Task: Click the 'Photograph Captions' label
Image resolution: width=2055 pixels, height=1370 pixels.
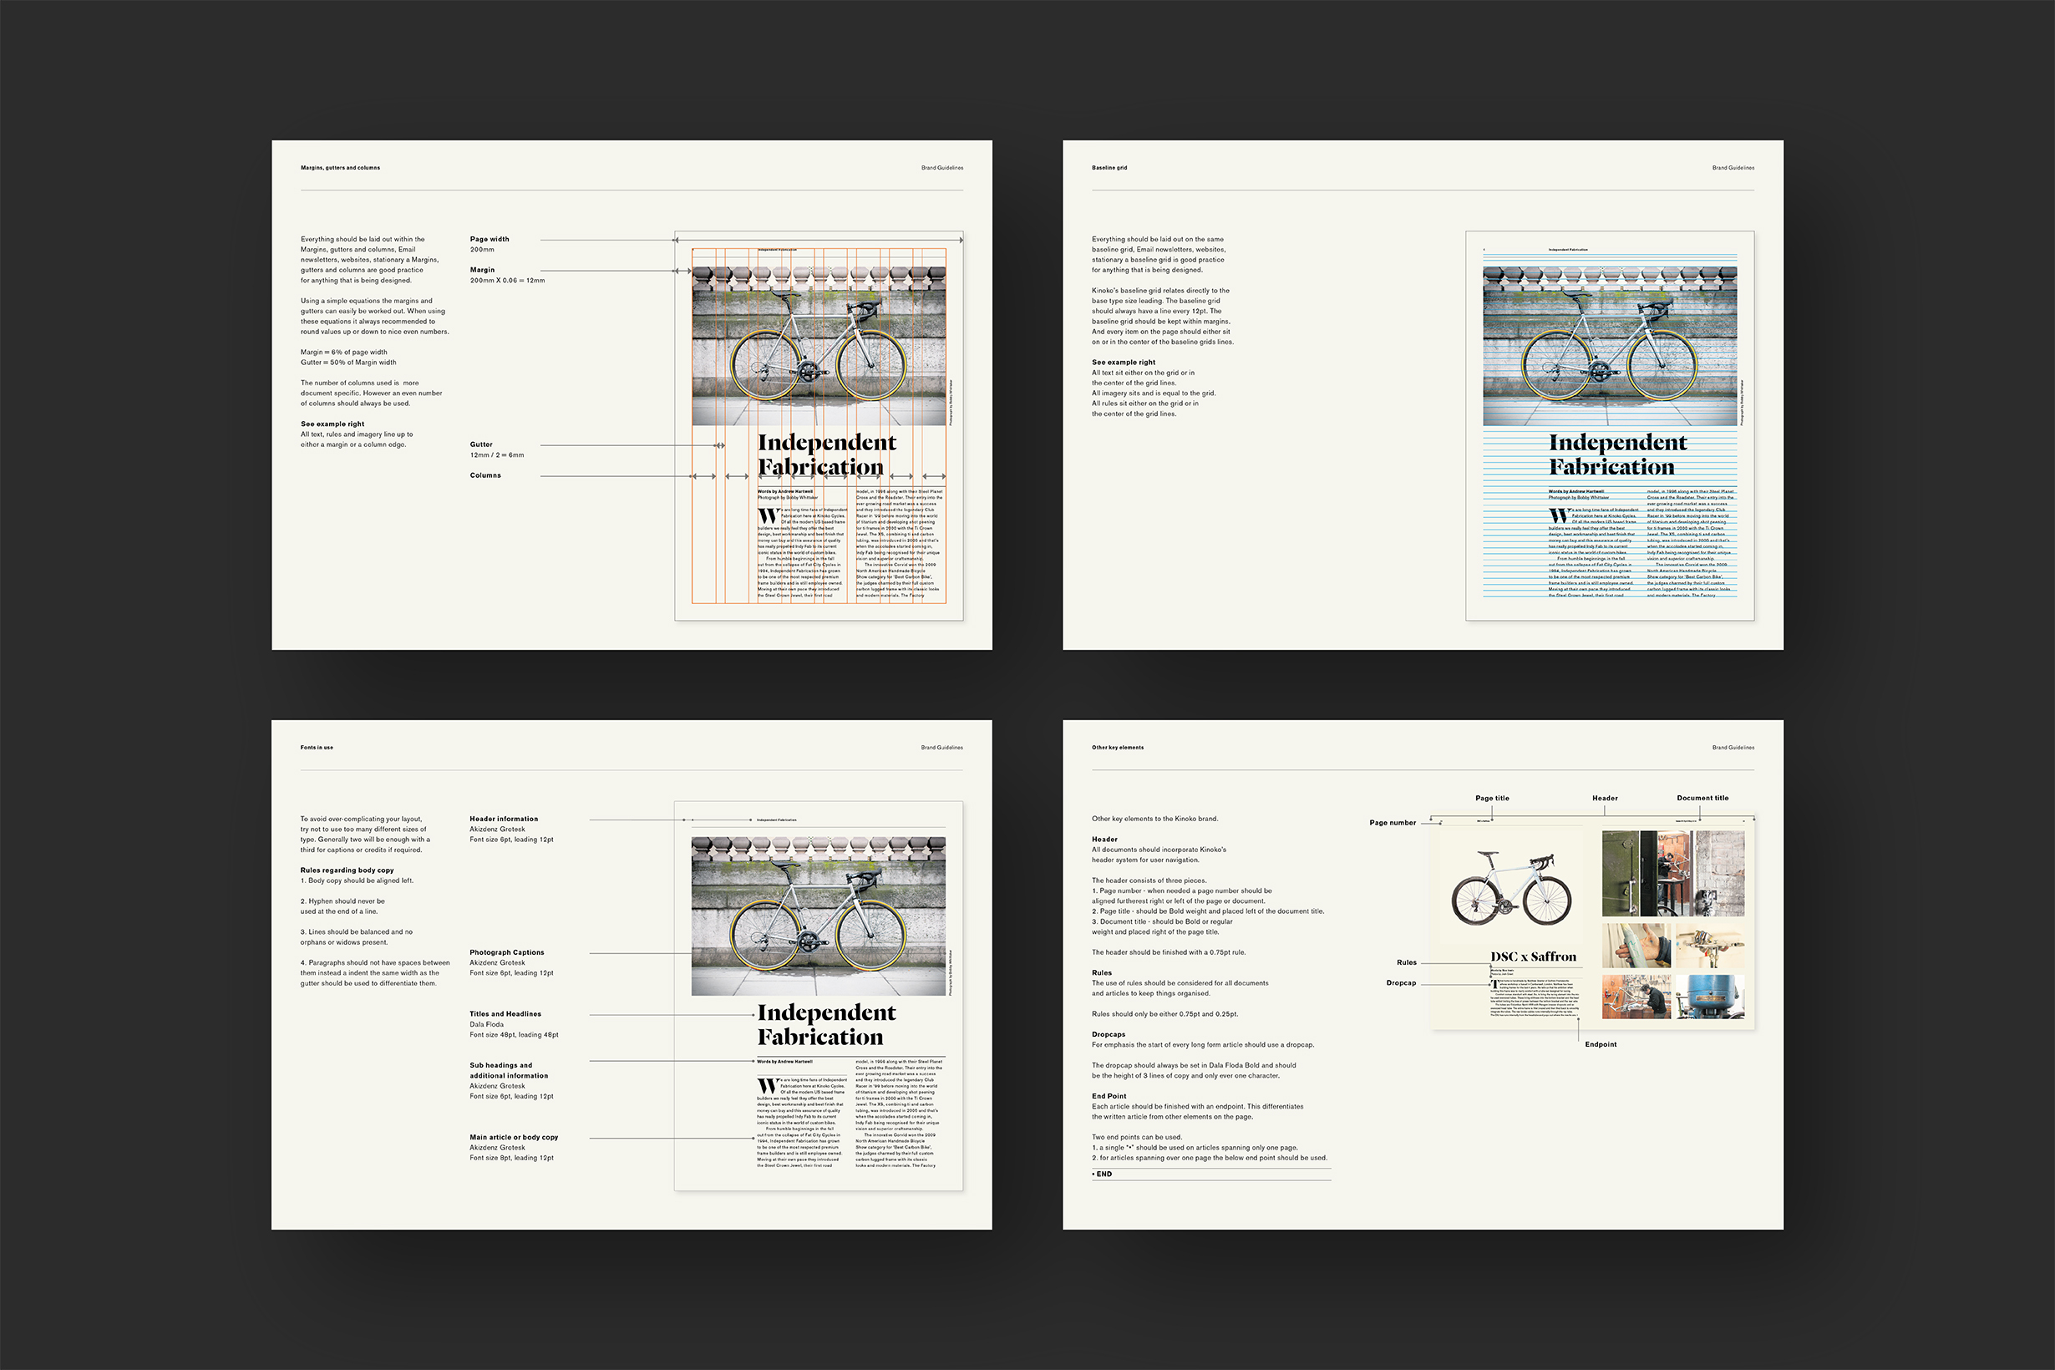Action: (x=507, y=952)
